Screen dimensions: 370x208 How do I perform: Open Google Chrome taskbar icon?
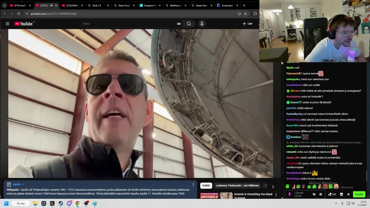click(77, 203)
